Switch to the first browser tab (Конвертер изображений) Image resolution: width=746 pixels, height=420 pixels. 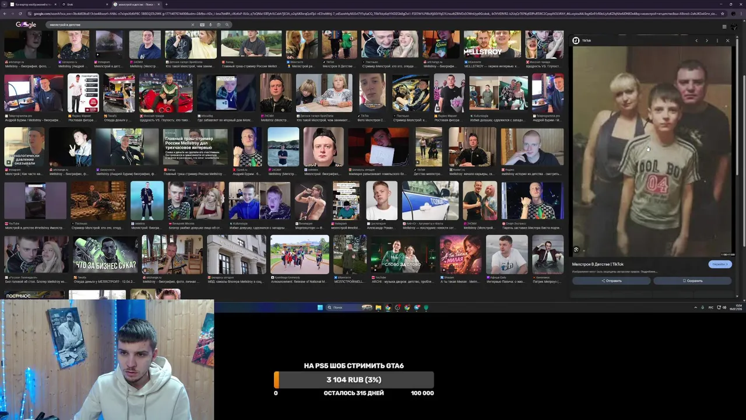pyautogui.click(x=32, y=4)
